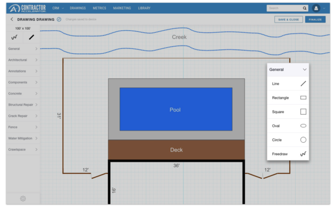Focus the Search input field
Screen dimensions: 336x209
click(x=284, y=8)
